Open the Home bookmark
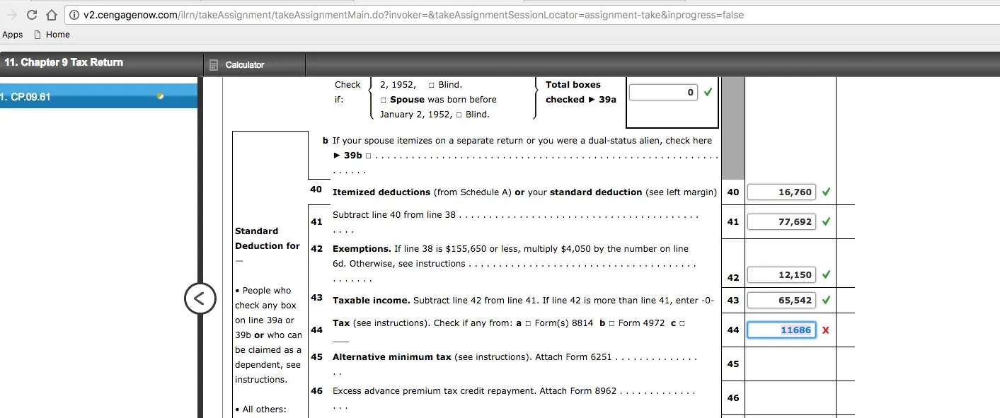This screenshot has width=1000, height=418. click(57, 34)
